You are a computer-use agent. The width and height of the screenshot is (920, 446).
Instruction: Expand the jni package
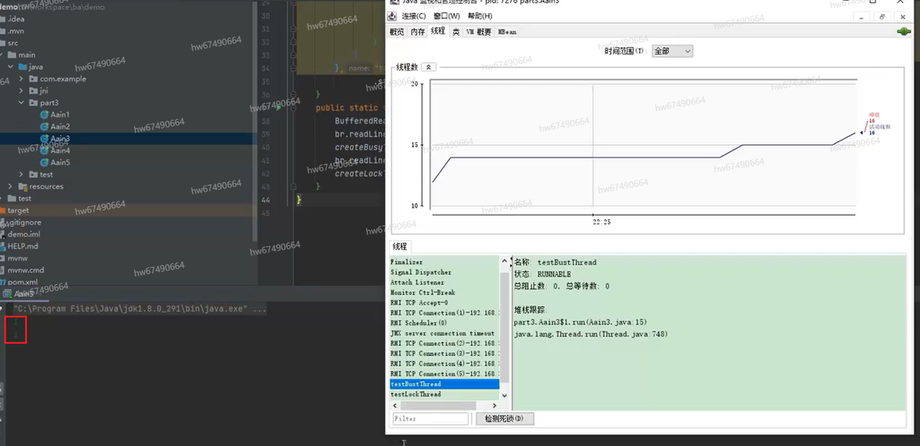point(21,91)
